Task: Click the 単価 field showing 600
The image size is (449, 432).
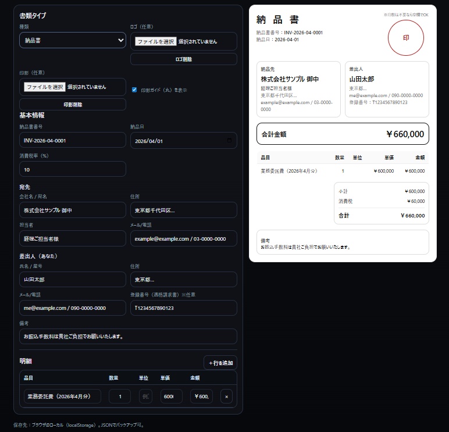Action: tap(171, 397)
